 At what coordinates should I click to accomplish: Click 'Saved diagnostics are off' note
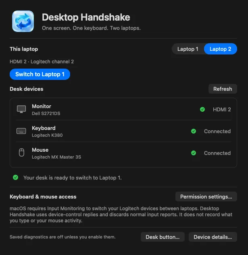pyautogui.click(x=63, y=237)
